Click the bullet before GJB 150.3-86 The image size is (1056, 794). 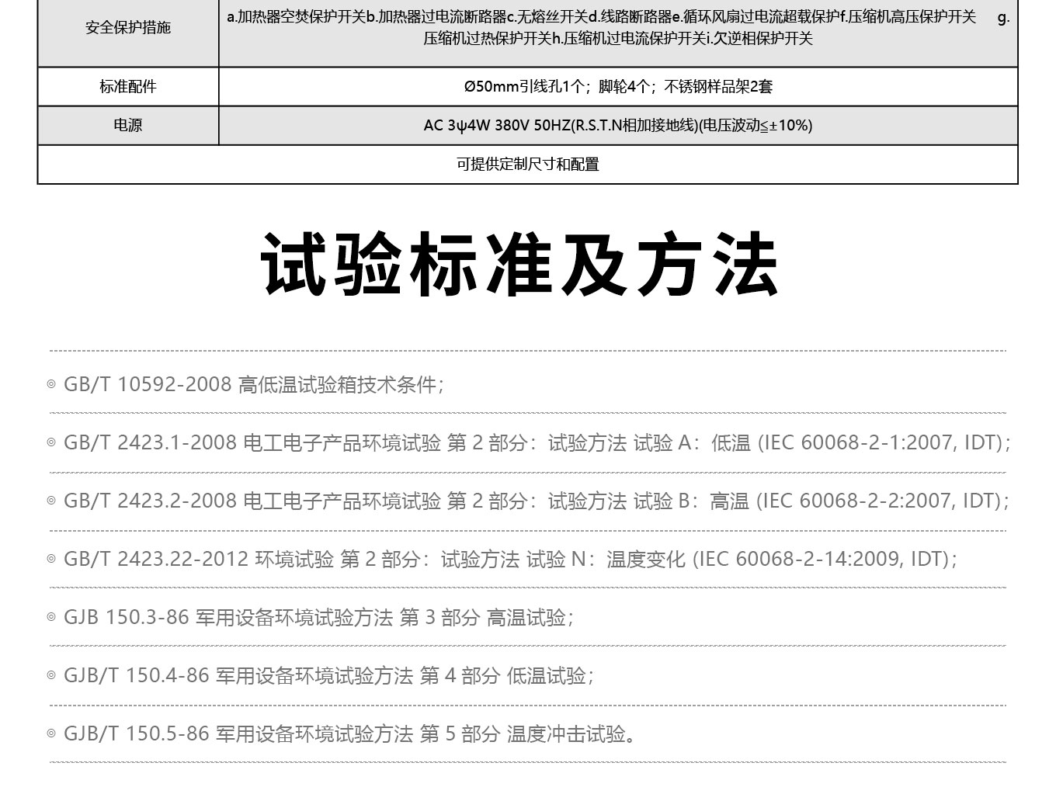point(52,618)
